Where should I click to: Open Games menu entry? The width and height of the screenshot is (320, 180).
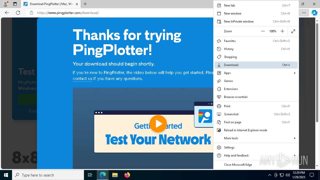pyautogui.click(x=256, y=81)
